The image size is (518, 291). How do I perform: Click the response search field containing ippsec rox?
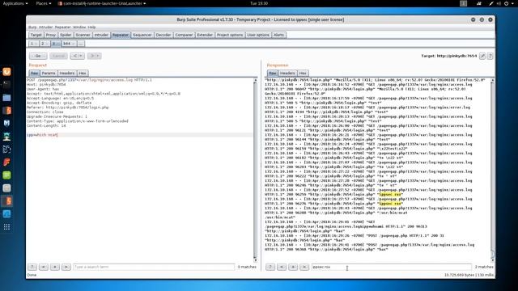coord(391,267)
